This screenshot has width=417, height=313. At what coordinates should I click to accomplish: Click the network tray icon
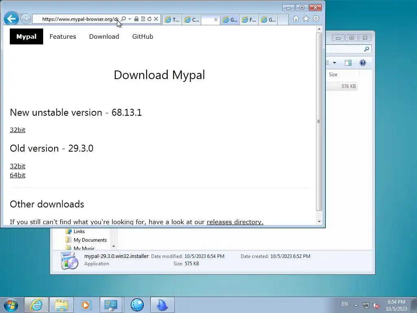point(366,305)
